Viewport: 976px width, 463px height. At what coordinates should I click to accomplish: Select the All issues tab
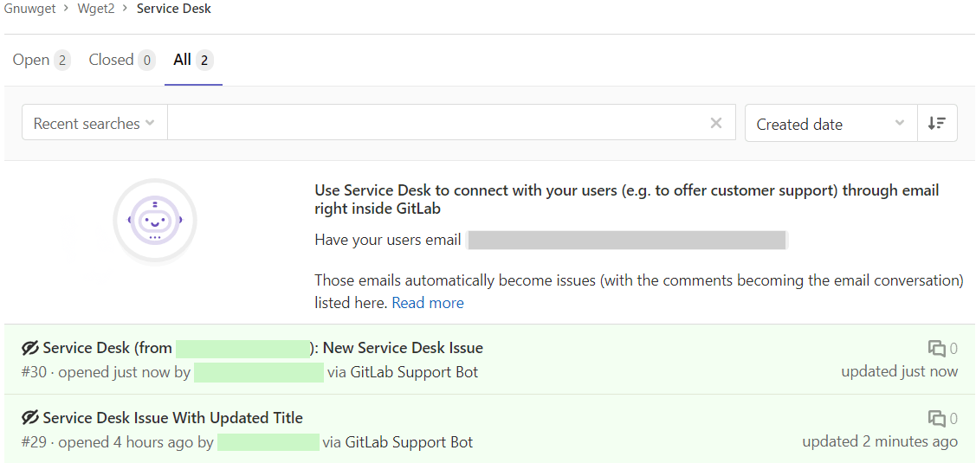point(192,60)
